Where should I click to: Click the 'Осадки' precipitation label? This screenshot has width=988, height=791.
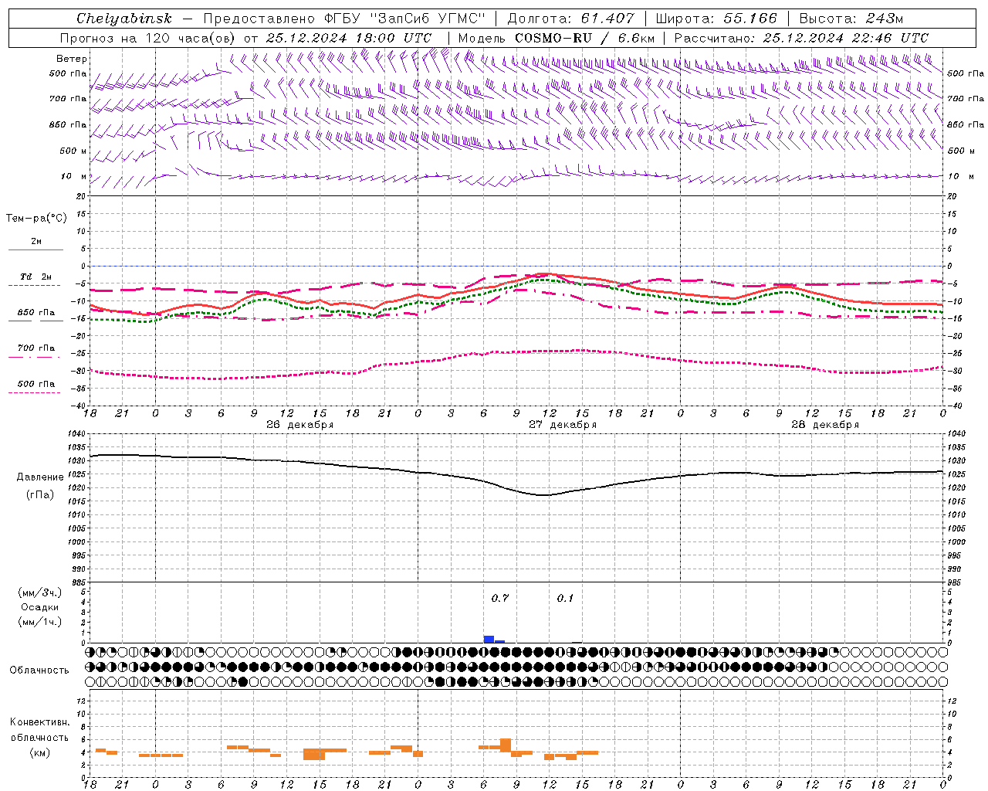click(40, 607)
